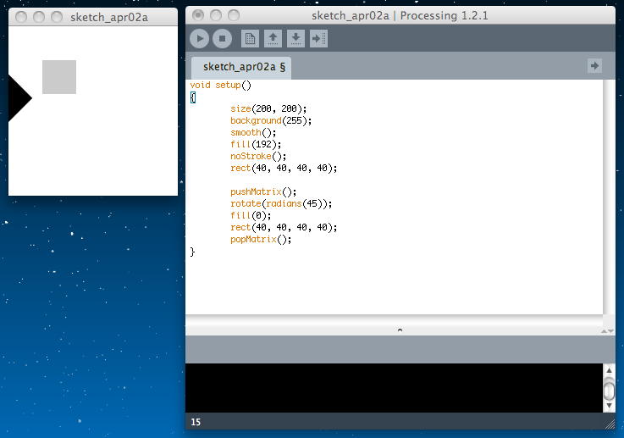Screen dimensions: 624x438
Task: Minimize the Processing editor window
Action: [x=215, y=15]
